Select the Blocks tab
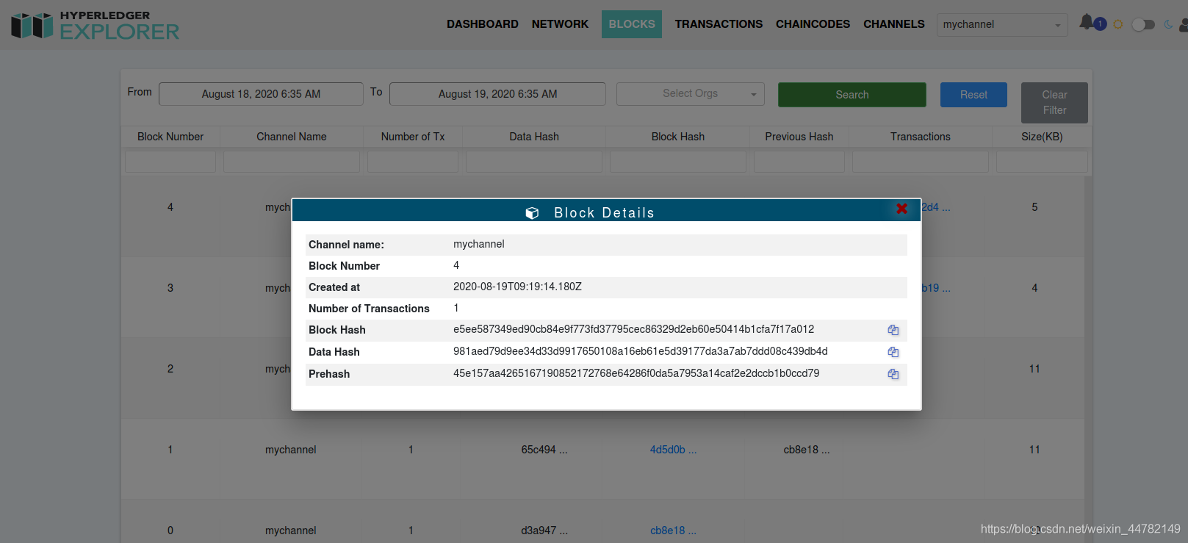Image resolution: width=1188 pixels, height=543 pixels. [632, 24]
